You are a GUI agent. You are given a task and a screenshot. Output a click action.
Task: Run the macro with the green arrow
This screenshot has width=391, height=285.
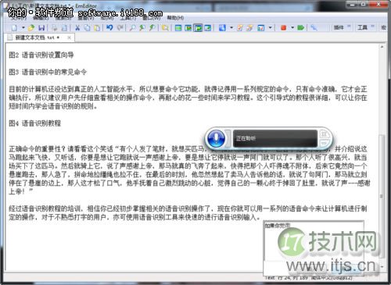[x=301, y=27]
